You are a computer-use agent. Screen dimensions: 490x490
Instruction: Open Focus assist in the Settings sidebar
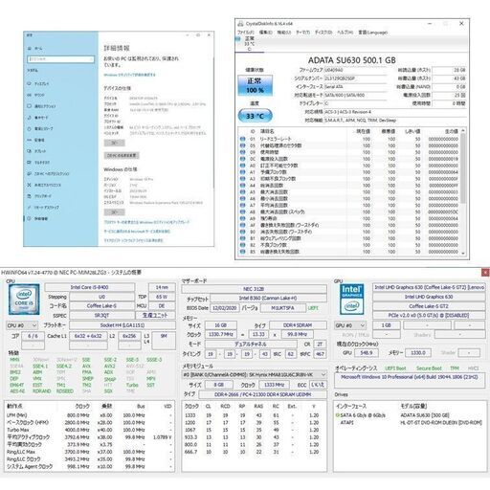[x=38, y=118]
